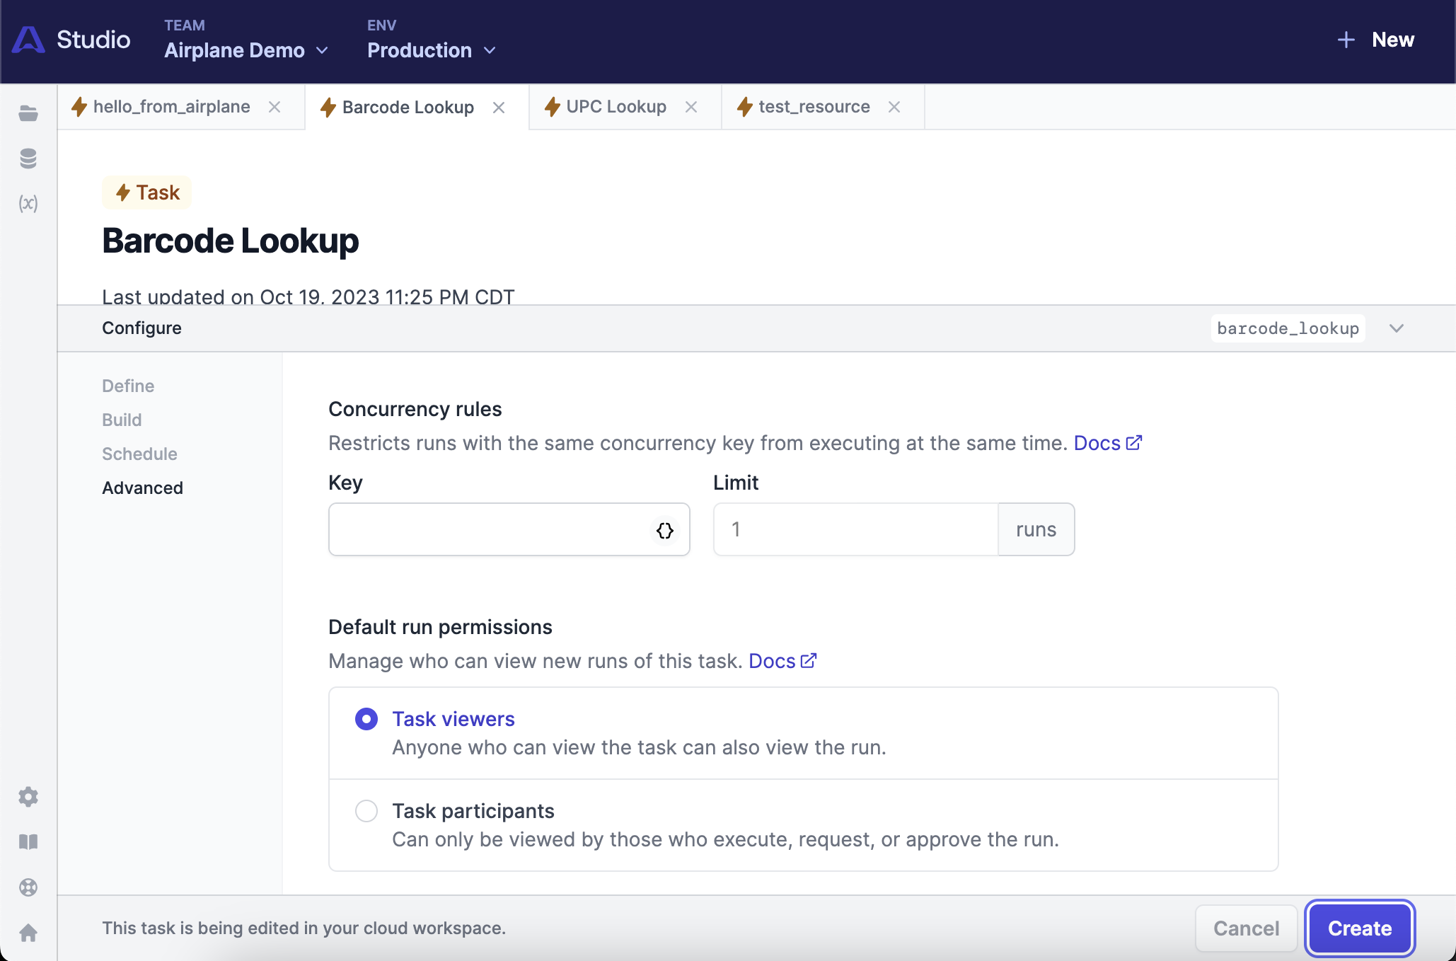This screenshot has width=1456, height=961.
Task: Switch to the test_resource tab
Action: [814, 107]
